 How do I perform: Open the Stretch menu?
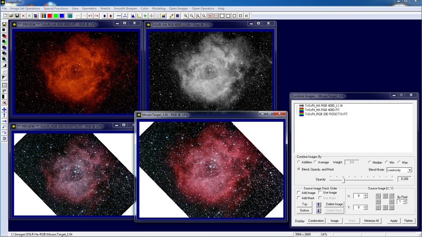click(105, 9)
